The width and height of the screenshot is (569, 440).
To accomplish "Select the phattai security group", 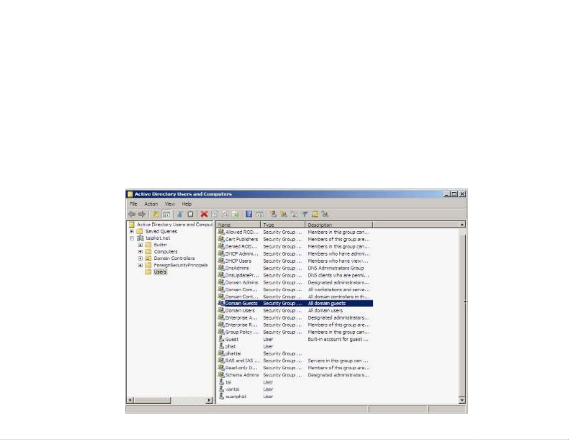I will pos(233,353).
